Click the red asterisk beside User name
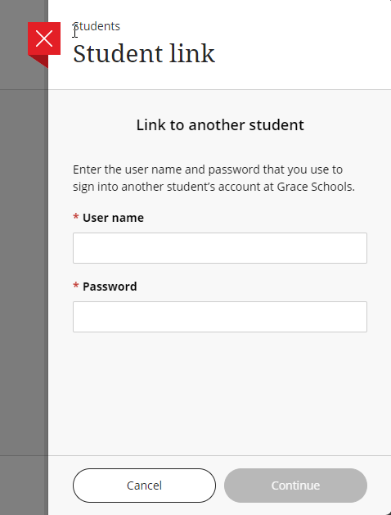Image resolution: width=391 pixels, height=515 pixels. 76,216
